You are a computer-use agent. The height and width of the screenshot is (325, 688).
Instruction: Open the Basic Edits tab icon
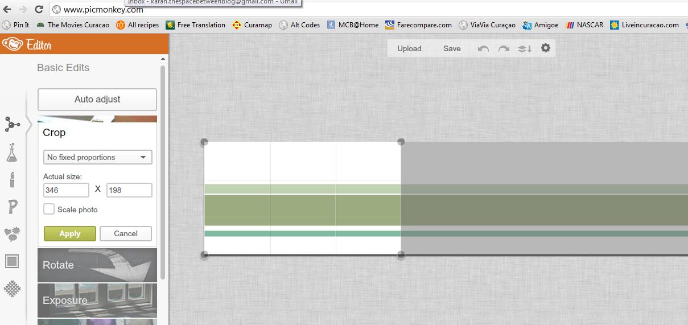pos(12,124)
